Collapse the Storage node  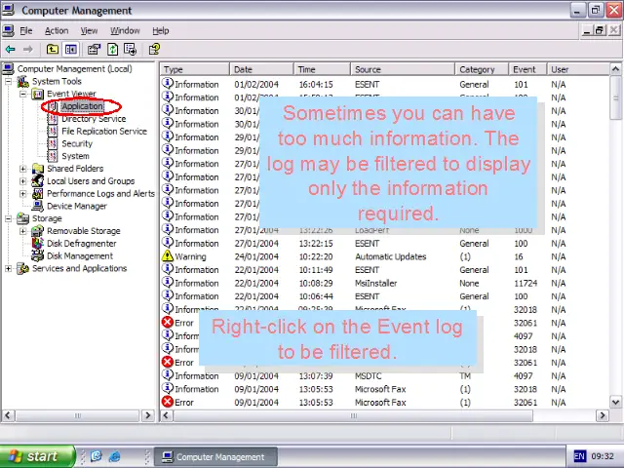[8, 218]
